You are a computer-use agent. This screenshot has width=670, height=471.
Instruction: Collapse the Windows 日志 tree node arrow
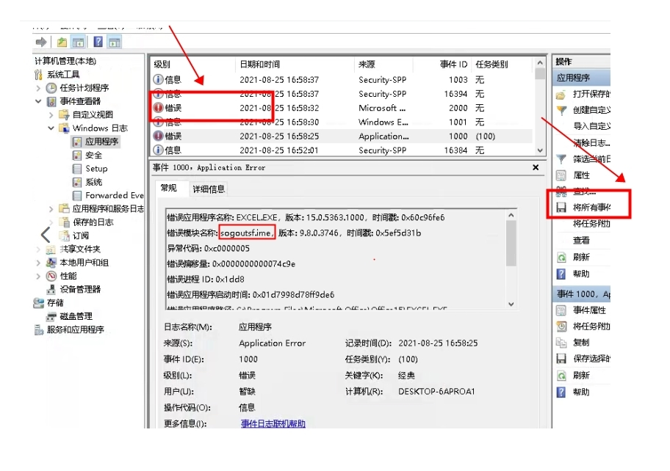click(x=51, y=128)
